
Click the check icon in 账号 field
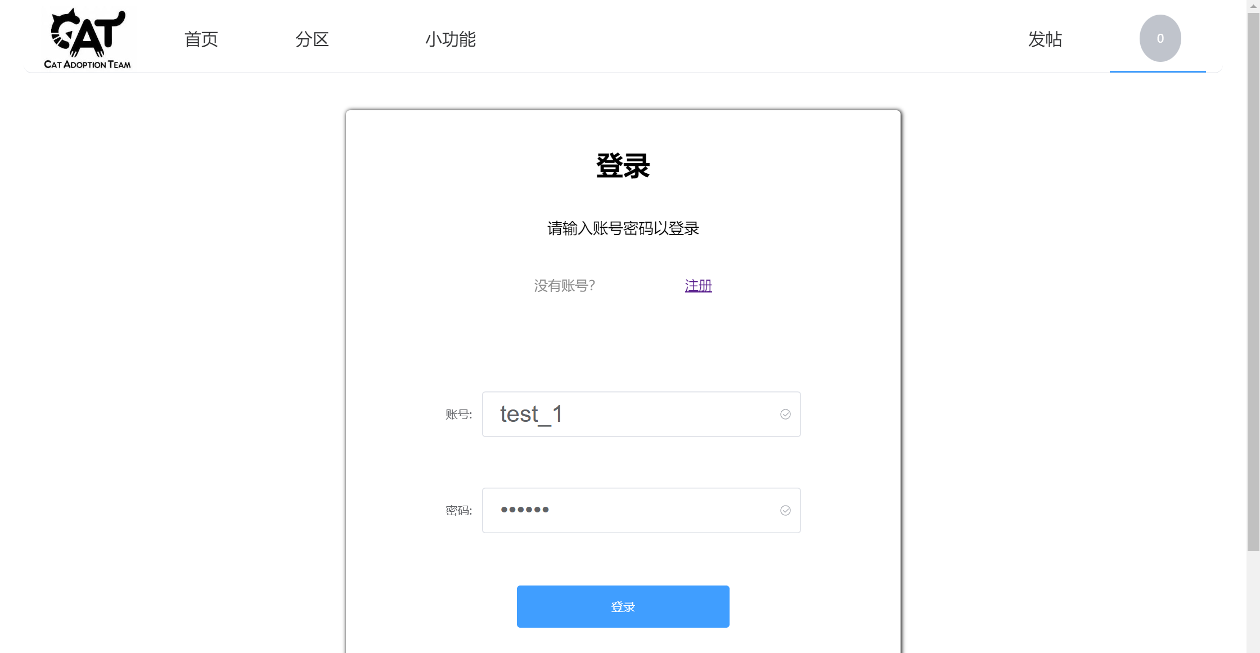[785, 415]
